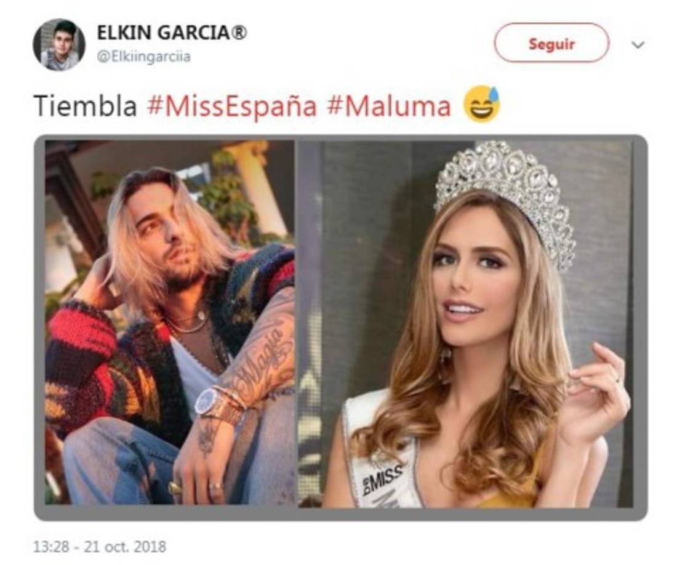Click the tweet timestamp 13:28 - 21 oct. 2018

tap(100, 546)
